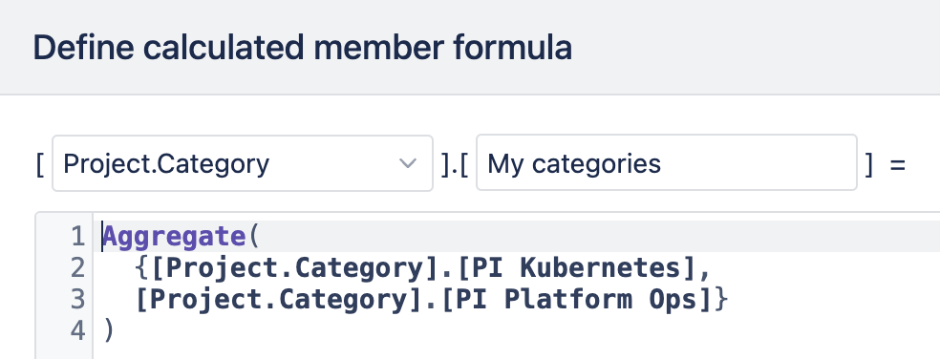Image resolution: width=940 pixels, height=359 pixels.
Task: Click the comma ending line 2
Action: click(x=704, y=271)
